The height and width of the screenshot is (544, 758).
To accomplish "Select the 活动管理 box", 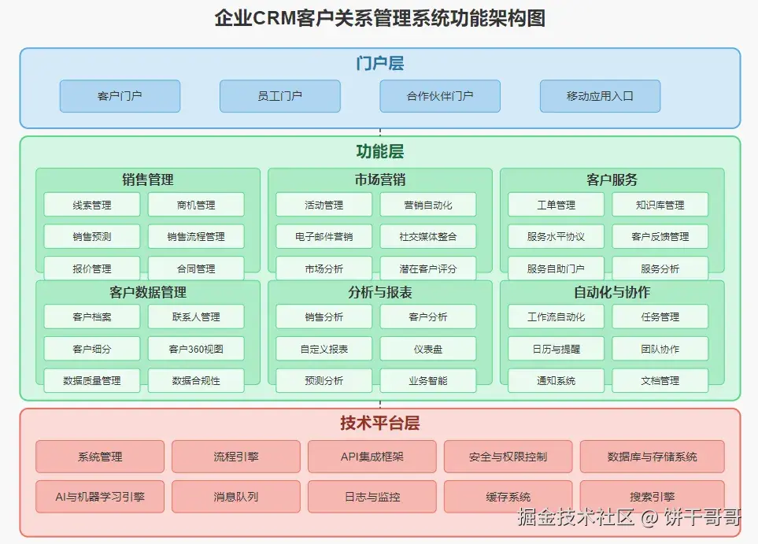I will pos(324,205).
